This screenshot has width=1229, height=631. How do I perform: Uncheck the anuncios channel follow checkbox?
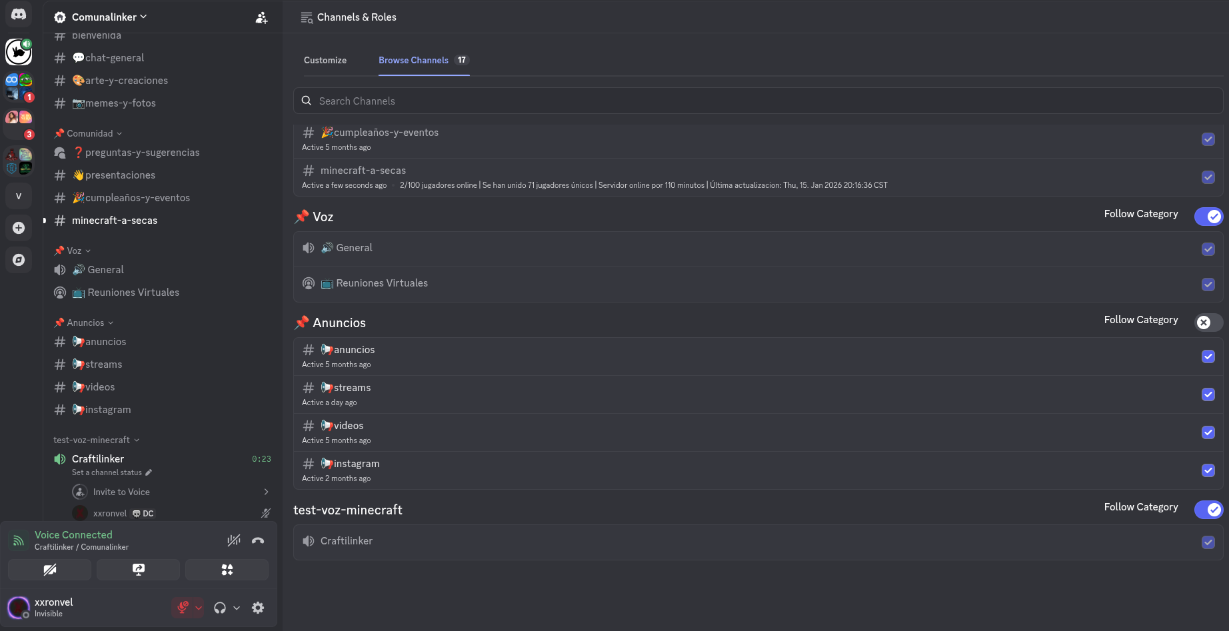(1208, 356)
